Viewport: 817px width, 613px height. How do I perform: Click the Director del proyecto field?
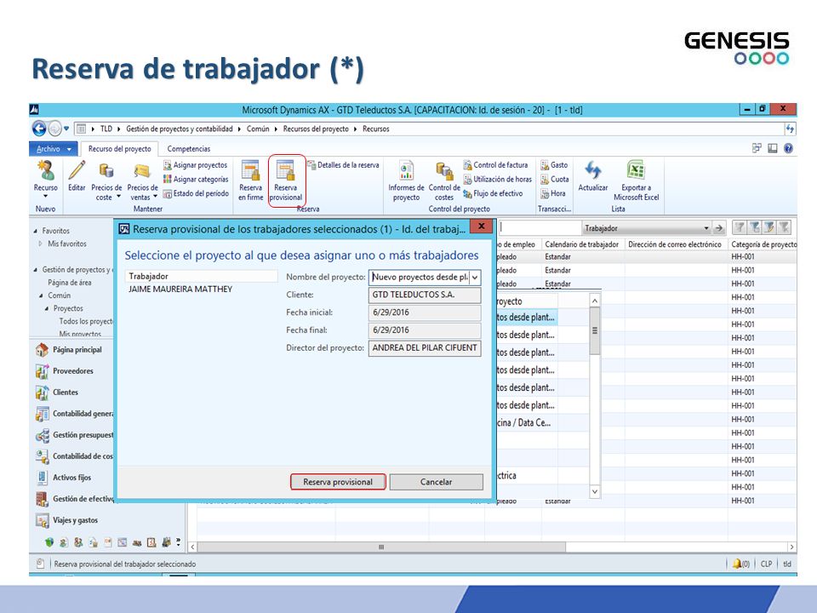pyautogui.click(x=425, y=347)
